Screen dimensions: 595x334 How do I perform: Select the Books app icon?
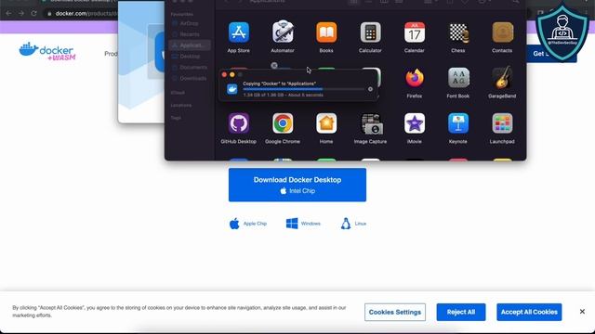click(x=326, y=32)
